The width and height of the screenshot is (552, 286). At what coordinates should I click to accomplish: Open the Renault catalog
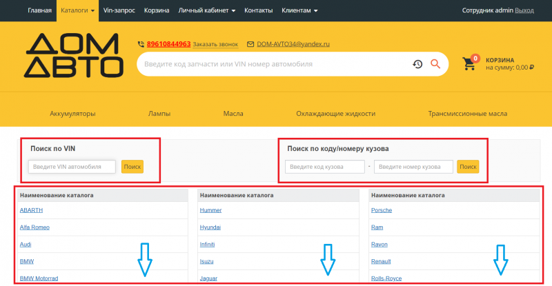pos(381,261)
